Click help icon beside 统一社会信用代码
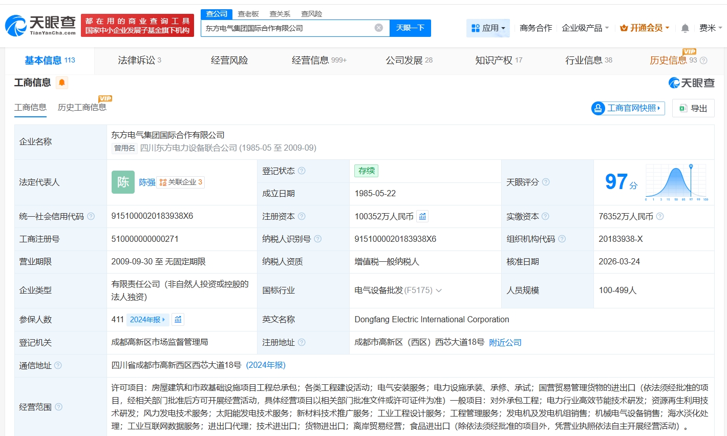 [91, 216]
